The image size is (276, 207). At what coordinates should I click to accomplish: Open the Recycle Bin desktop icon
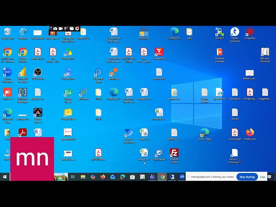pyautogui.click(x=7, y=34)
